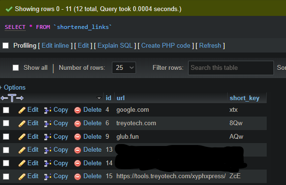Click the pencil Edit icon for glub.fun row
Image resolution: width=286 pixels, height=185 pixels.
[x=22, y=137]
